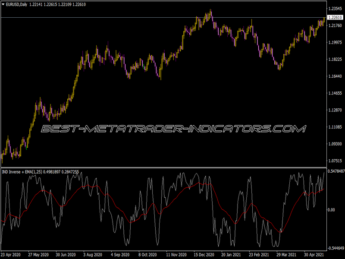Click the 30 Apr 2021 date label
The width and height of the screenshot is (345, 259).
[314, 255]
